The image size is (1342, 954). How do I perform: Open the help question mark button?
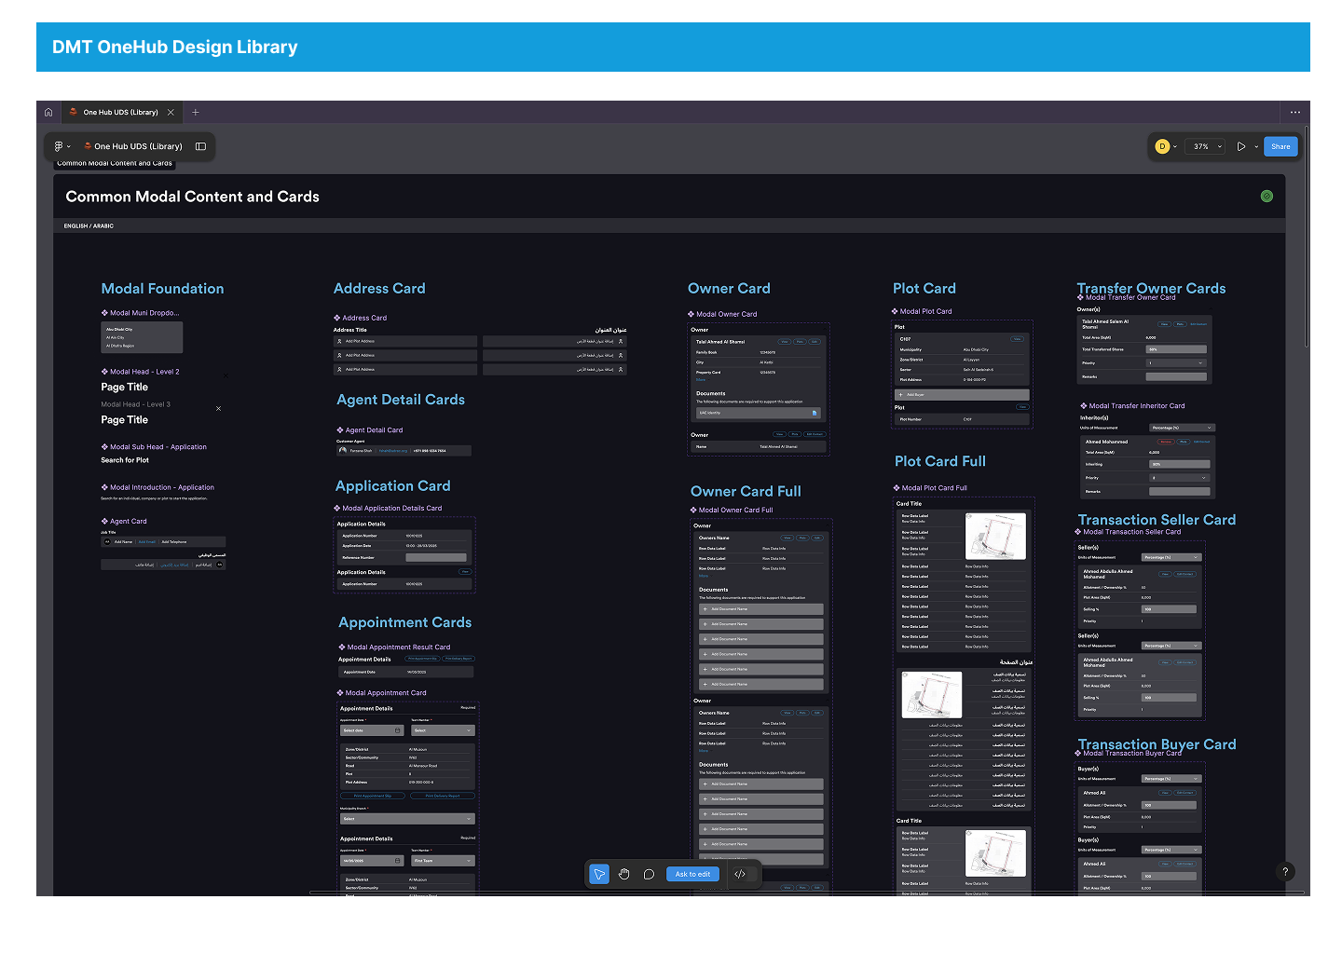[1285, 872]
